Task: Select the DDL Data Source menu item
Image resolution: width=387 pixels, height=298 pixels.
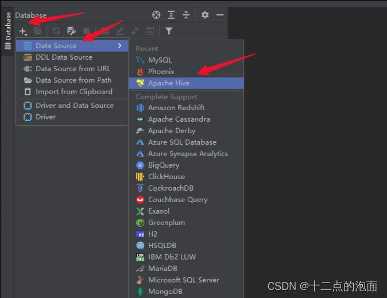Action: [x=72, y=57]
